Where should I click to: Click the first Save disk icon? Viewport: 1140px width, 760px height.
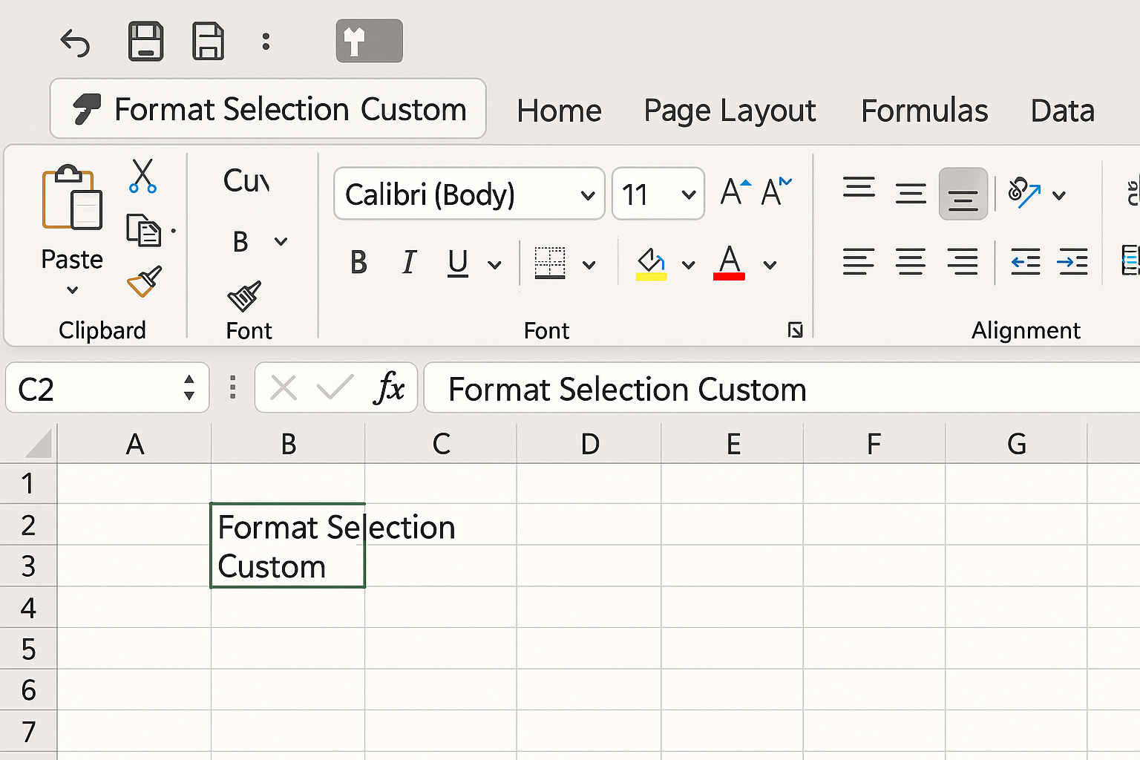(145, 41)
